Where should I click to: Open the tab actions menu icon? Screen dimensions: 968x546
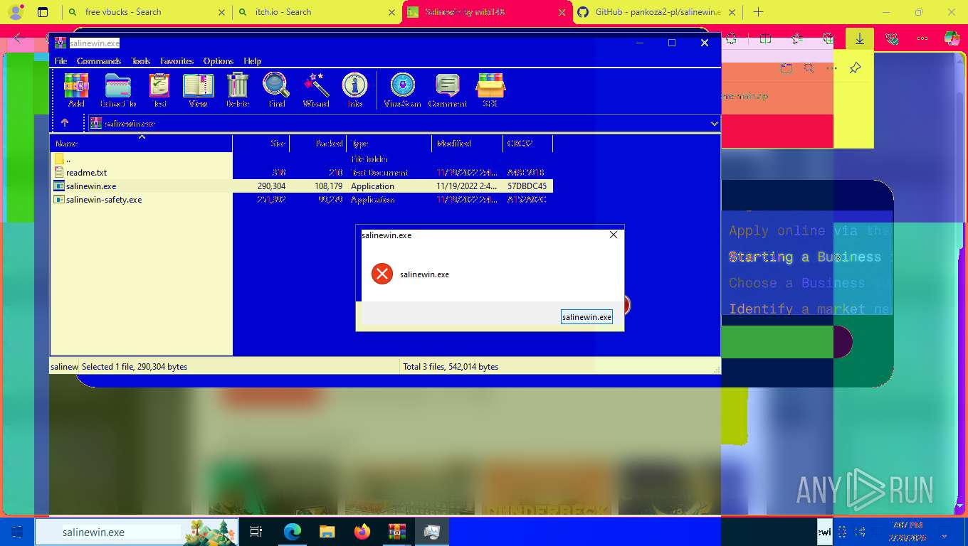(x=43, y=12)
